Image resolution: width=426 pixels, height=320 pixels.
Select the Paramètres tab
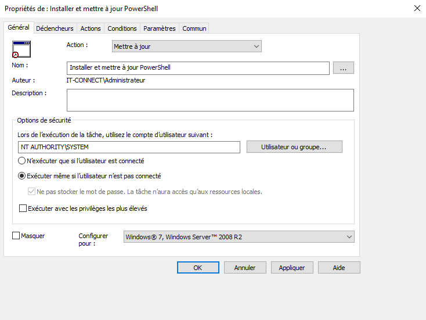[x=159, y=28]
